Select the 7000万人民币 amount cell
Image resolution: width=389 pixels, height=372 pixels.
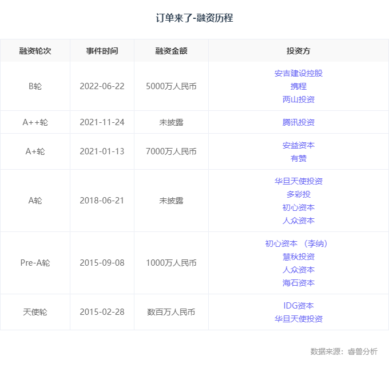tap(171, 151)
